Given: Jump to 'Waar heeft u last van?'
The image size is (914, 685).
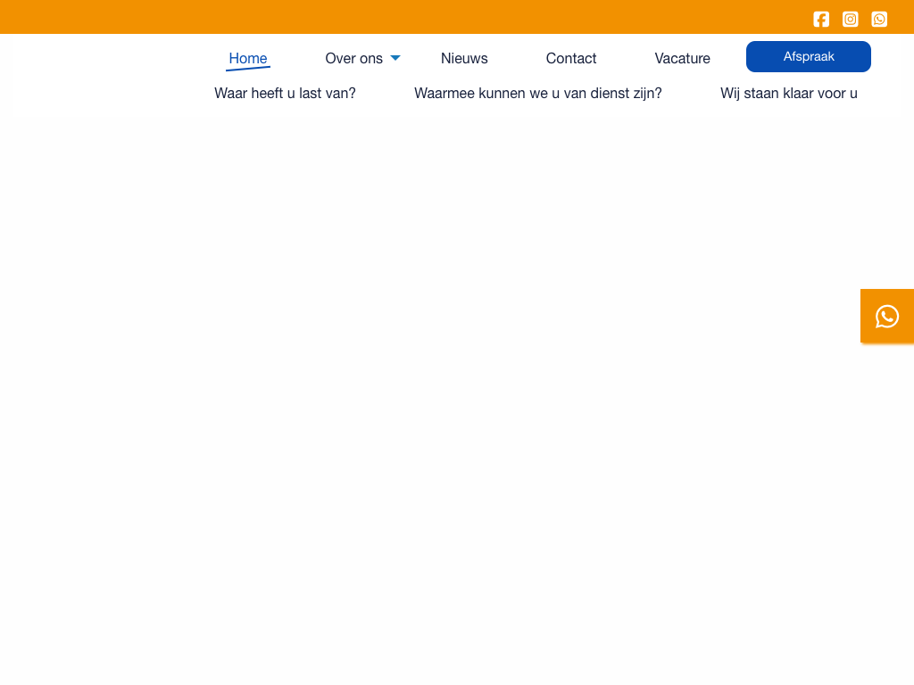Looking at the screenshot, I should tap(285, 93).
